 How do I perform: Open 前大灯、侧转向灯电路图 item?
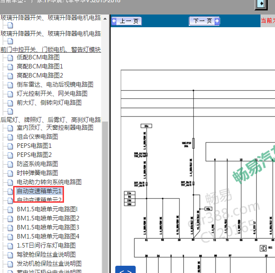[49, 102]
